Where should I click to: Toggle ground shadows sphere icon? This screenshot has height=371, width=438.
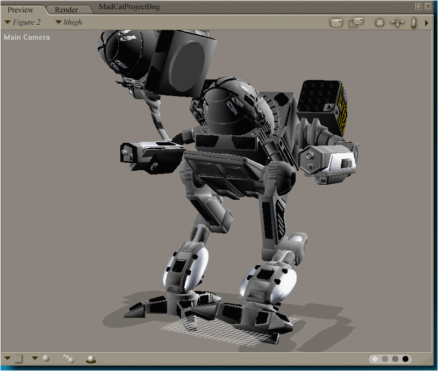91,359
